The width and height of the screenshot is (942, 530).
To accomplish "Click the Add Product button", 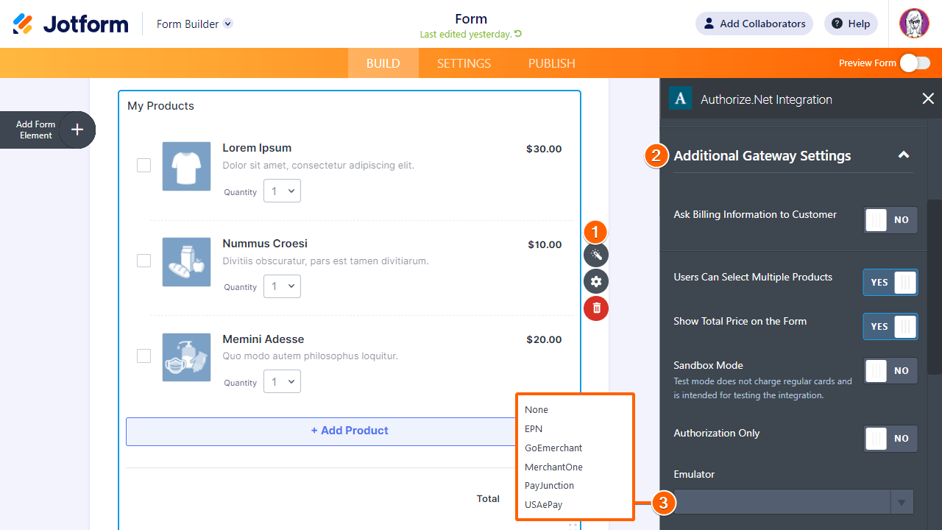I will (350, 431).
